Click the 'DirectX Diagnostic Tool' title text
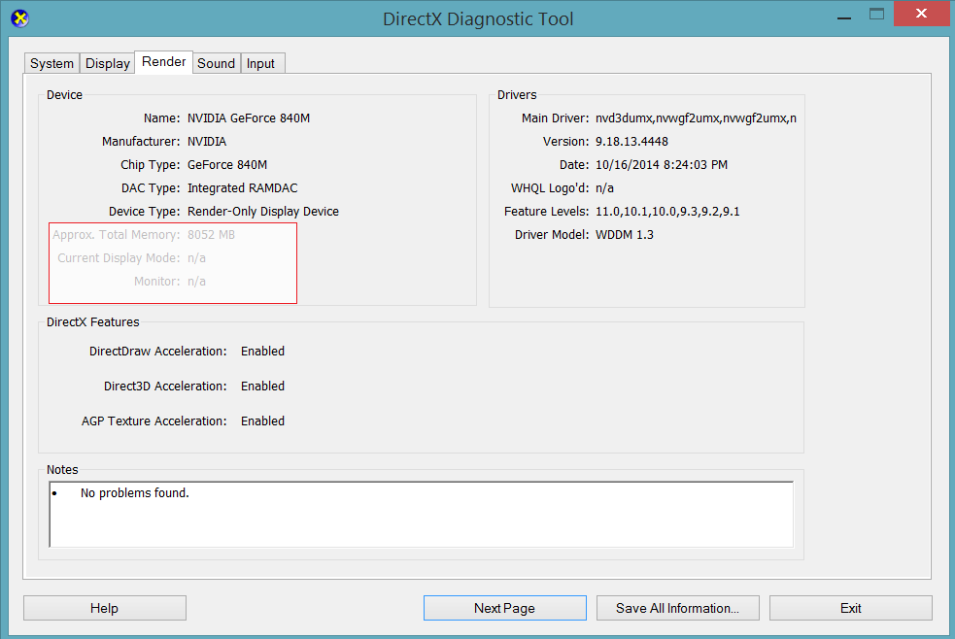 coord(478,18)
